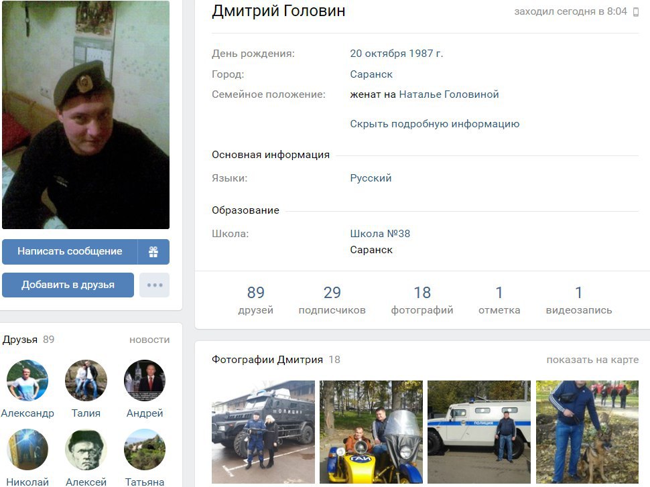Open Школа №38 link
The width and height of the screenshot is (650, 487).
380,234
